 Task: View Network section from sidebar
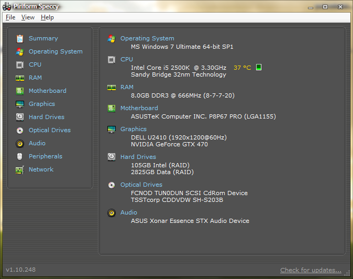point(41,169)
